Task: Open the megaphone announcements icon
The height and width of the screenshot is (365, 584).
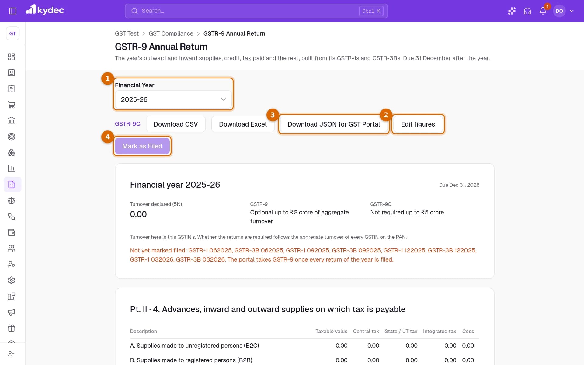Action: coord(11,312)
